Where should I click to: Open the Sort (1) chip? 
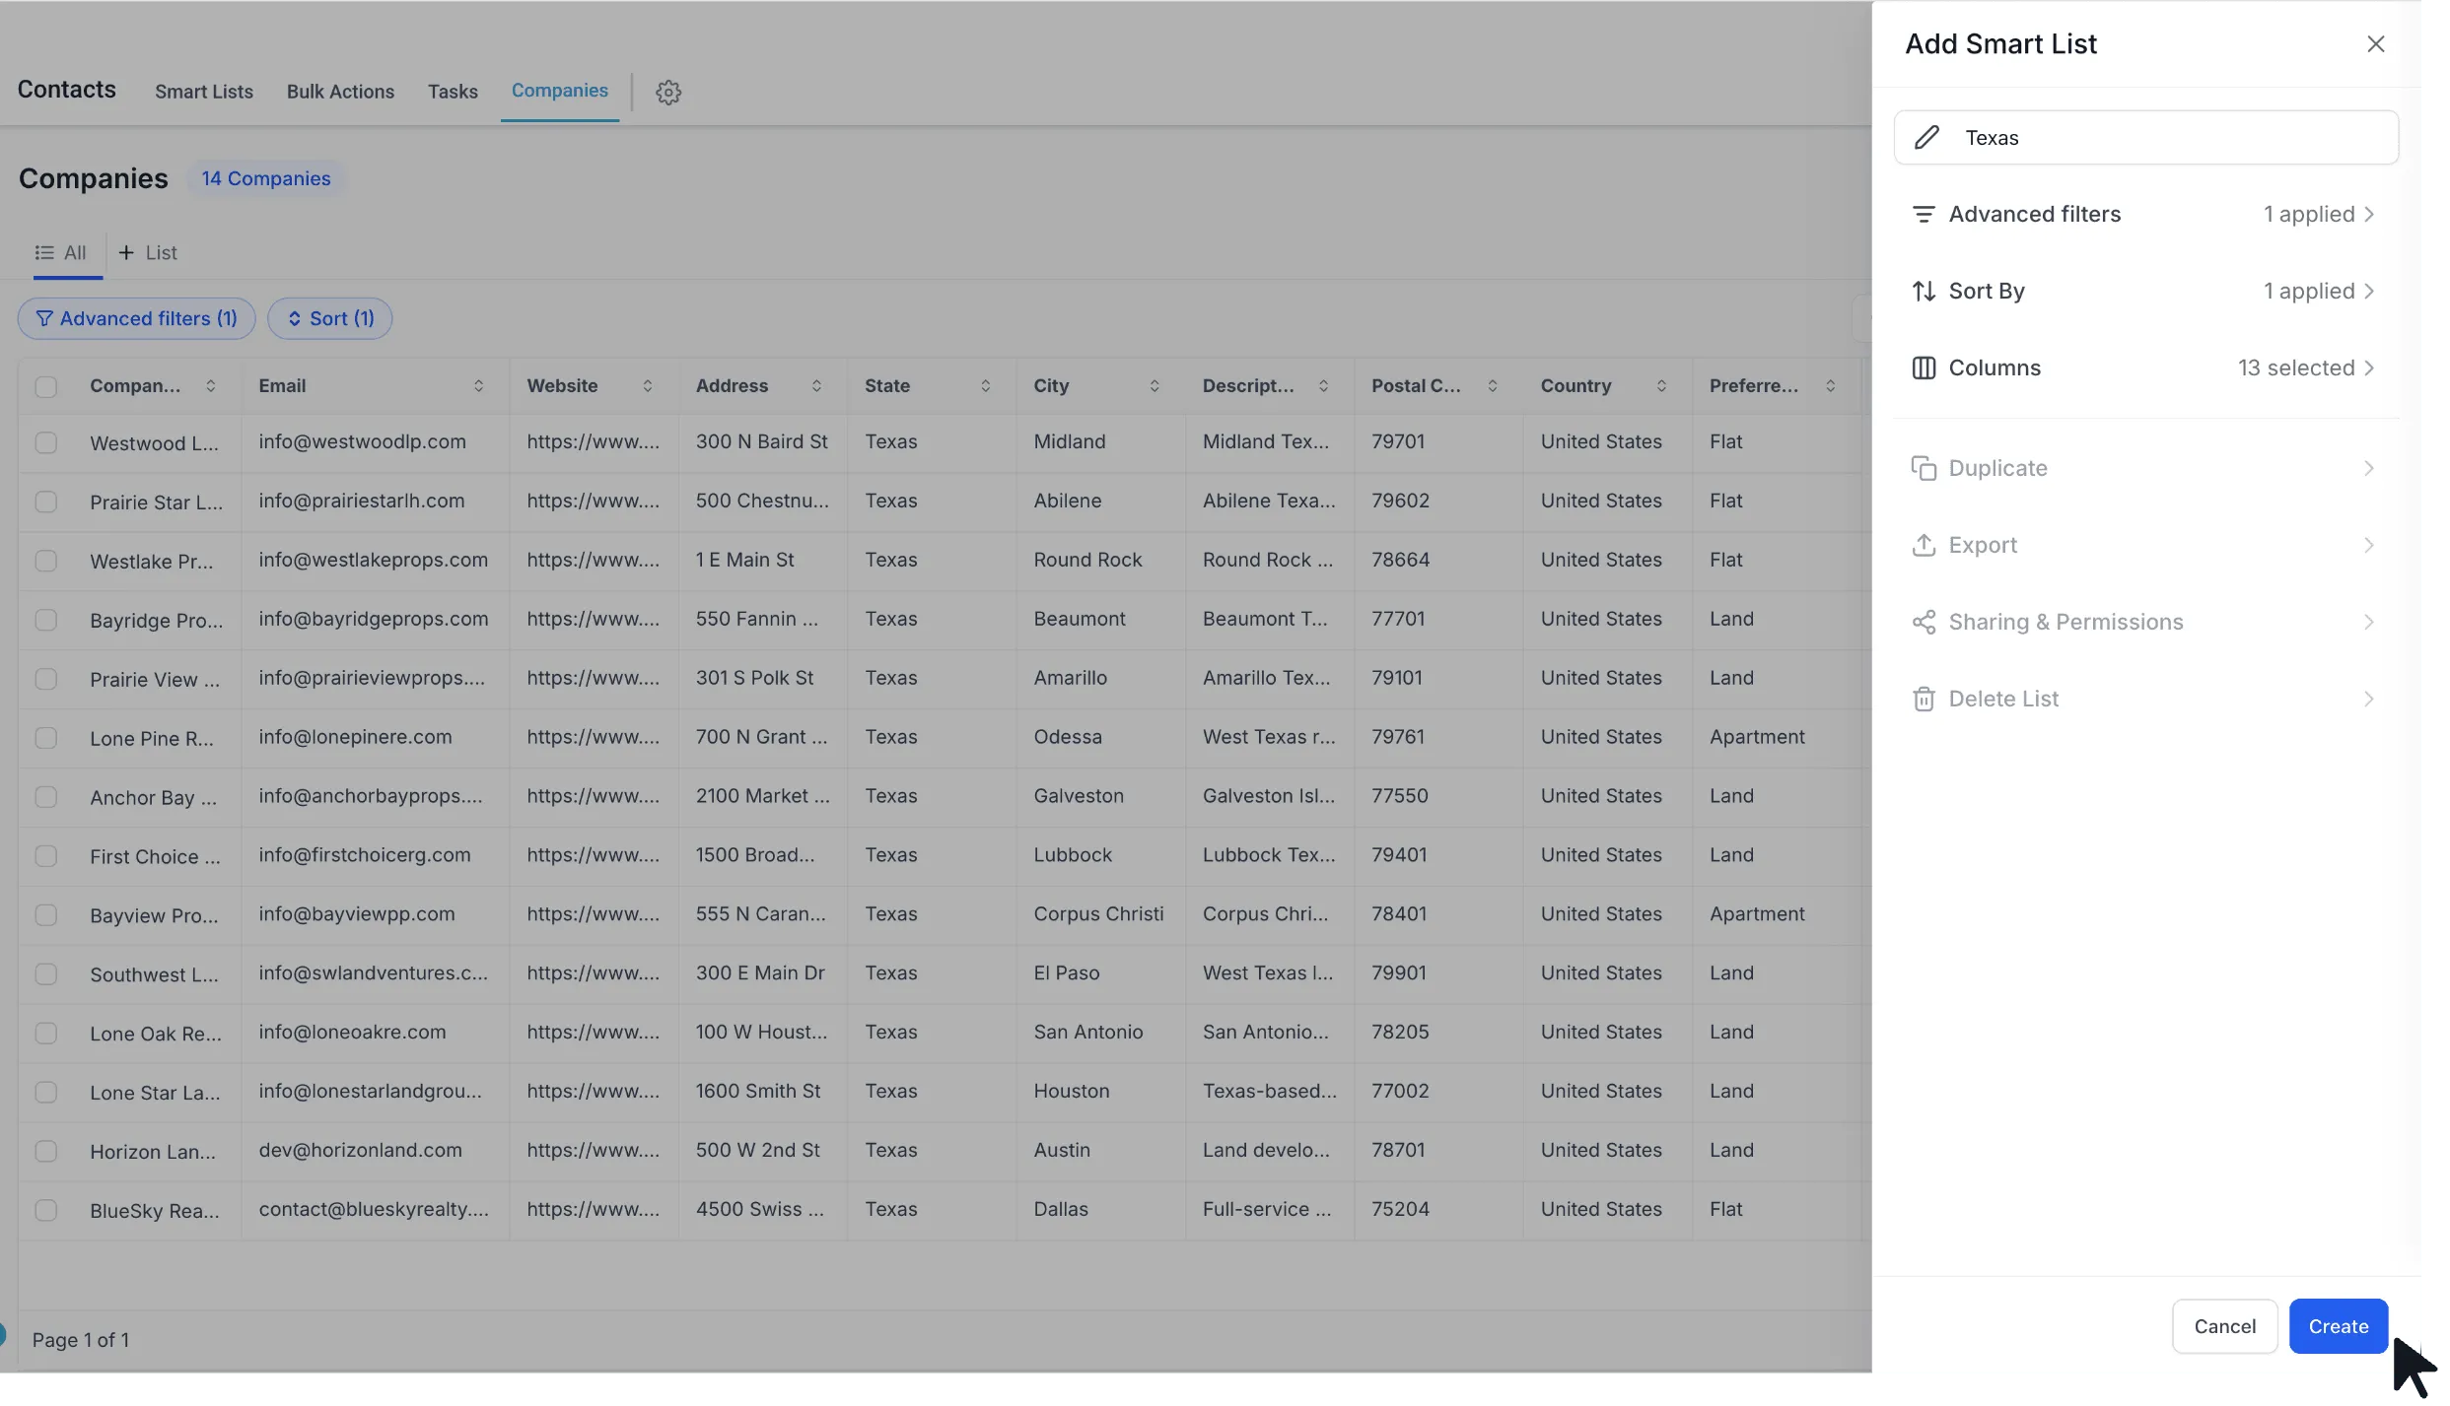click(x=330, y=318)
